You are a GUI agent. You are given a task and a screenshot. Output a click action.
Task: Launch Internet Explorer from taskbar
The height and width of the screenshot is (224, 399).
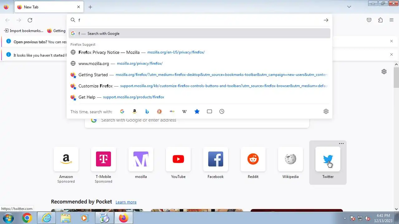pos(47,218)
